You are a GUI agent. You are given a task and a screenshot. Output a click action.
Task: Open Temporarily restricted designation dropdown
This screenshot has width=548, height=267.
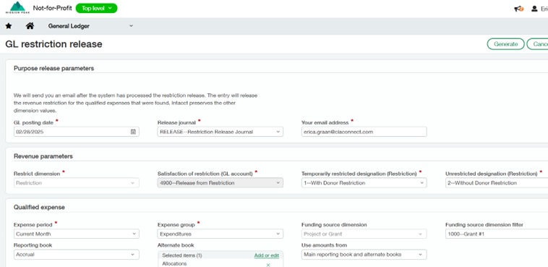pos(364,183)
